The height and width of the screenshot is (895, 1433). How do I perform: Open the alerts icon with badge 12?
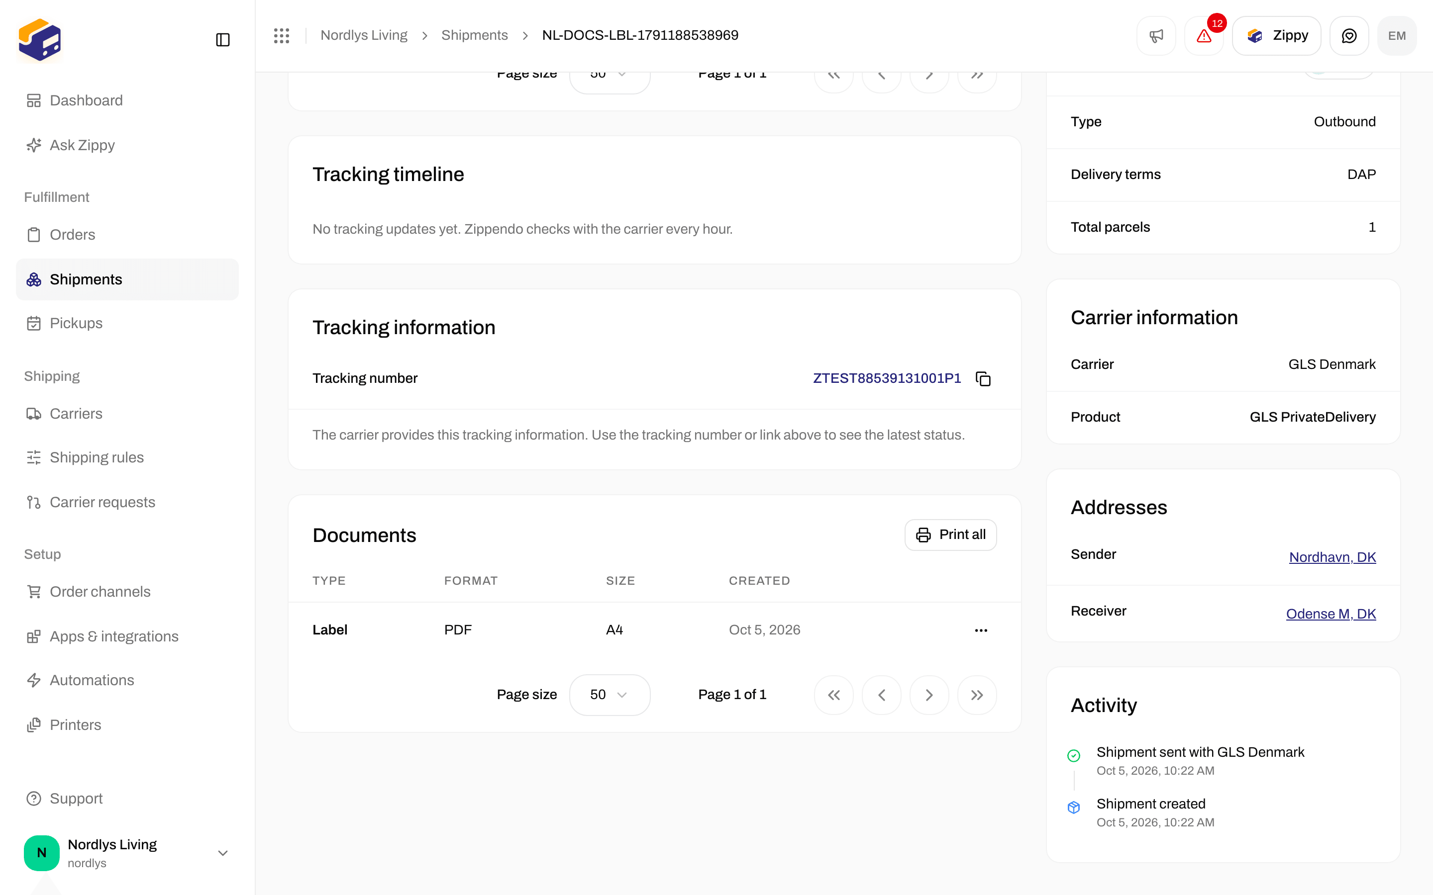pyautogui.click(x=1204, y=35)
